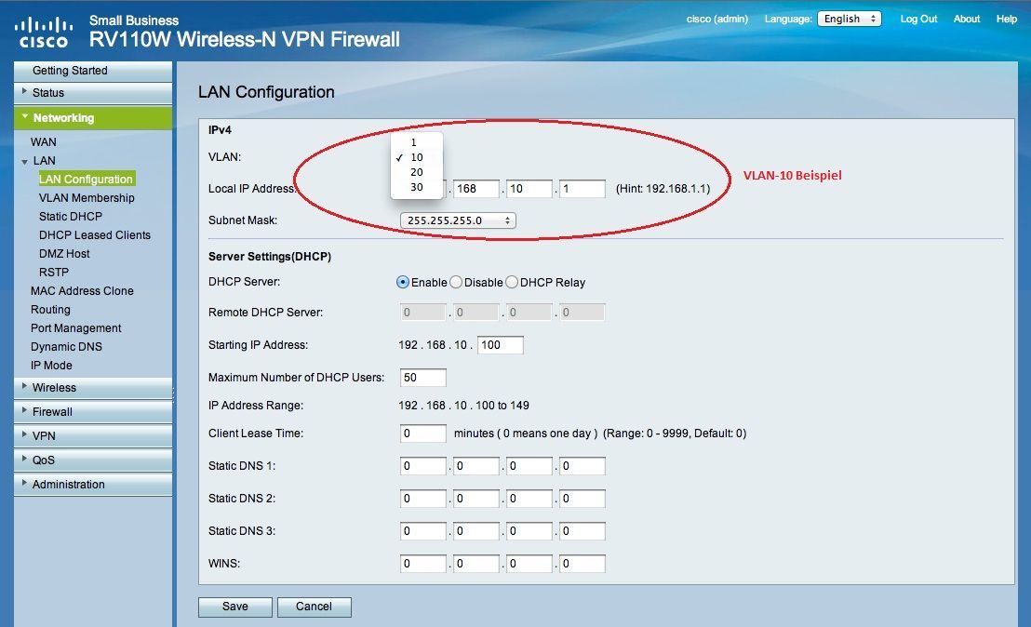The width and height of the screenshot is (1031, 627).
Task: Choose VLAN 10 in dropdown list
Action: click(x=417, y=157)
